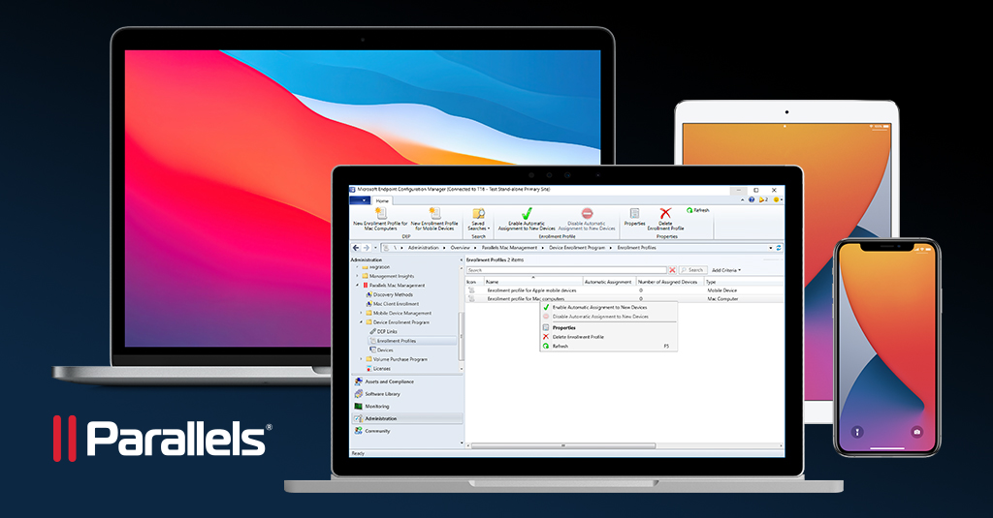Click Enrollment Profiles breadcrumb

(636, 248)
